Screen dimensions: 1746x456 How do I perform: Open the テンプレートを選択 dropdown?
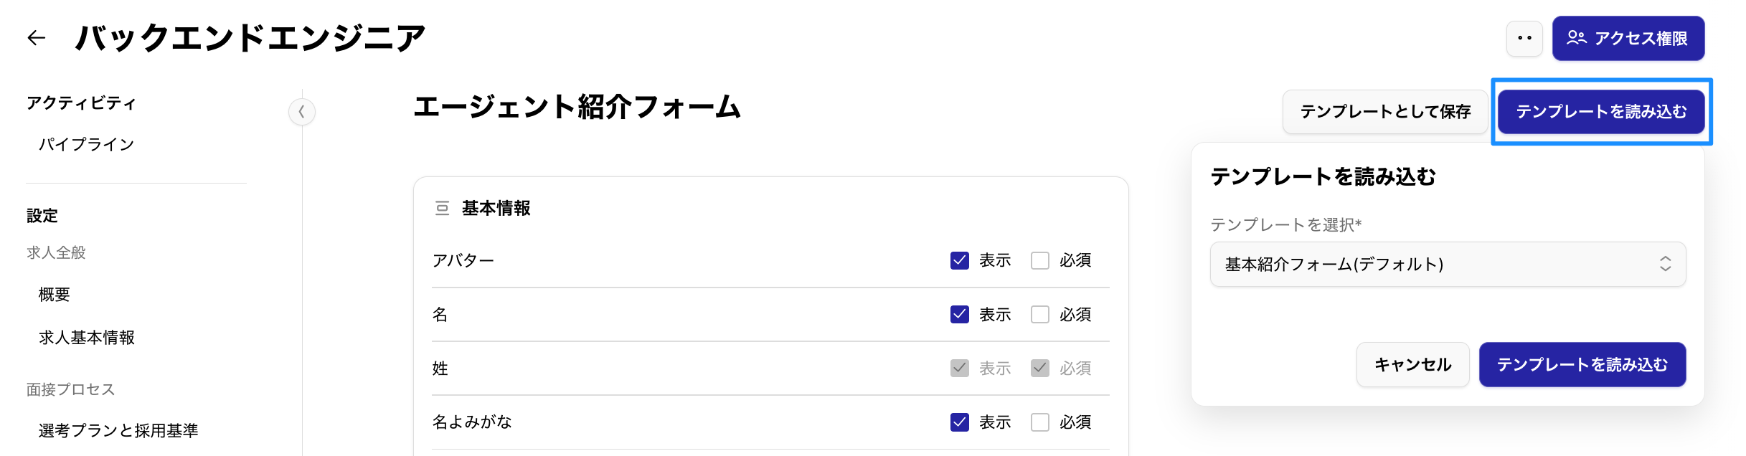pos(1447,265)
